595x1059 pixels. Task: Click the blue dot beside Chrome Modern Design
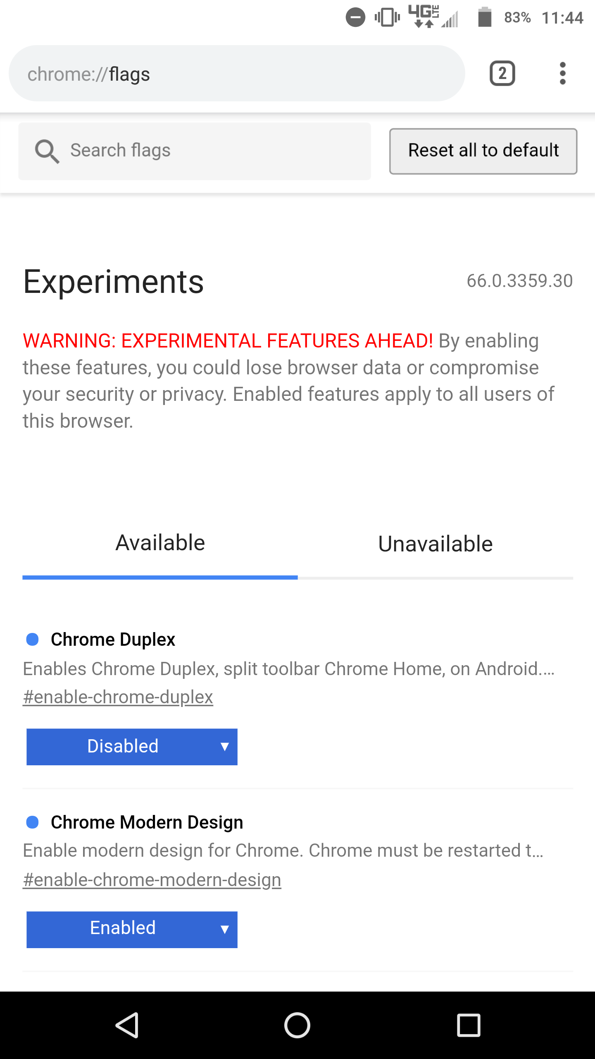(x=32, y=822)
